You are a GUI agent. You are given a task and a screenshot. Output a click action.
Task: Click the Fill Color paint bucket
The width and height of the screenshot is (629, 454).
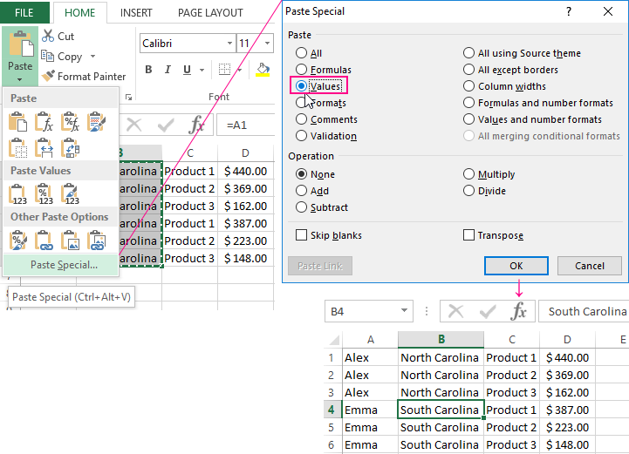click(x=263, y=70)
